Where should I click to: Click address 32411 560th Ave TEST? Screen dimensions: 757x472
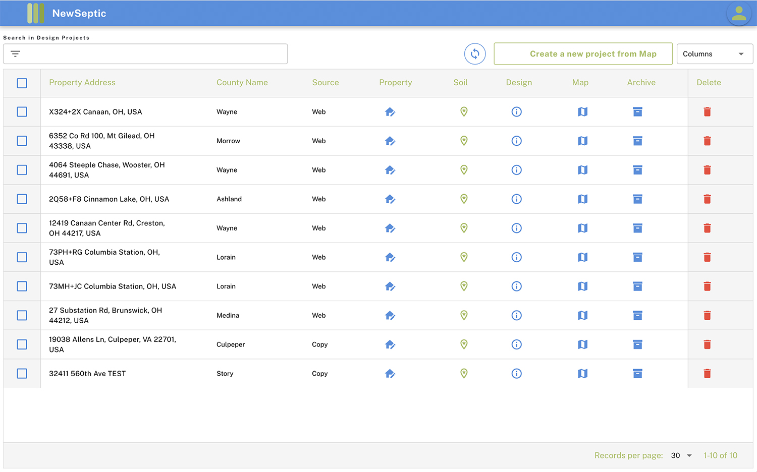coord(87,374)
